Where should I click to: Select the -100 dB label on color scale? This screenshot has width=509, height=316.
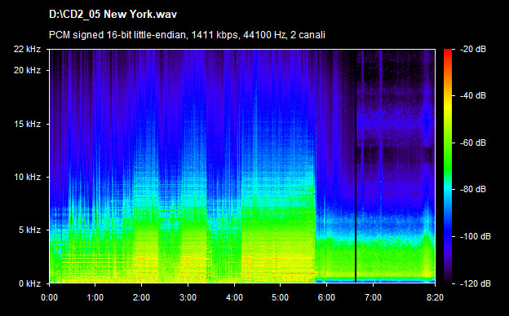476,237
